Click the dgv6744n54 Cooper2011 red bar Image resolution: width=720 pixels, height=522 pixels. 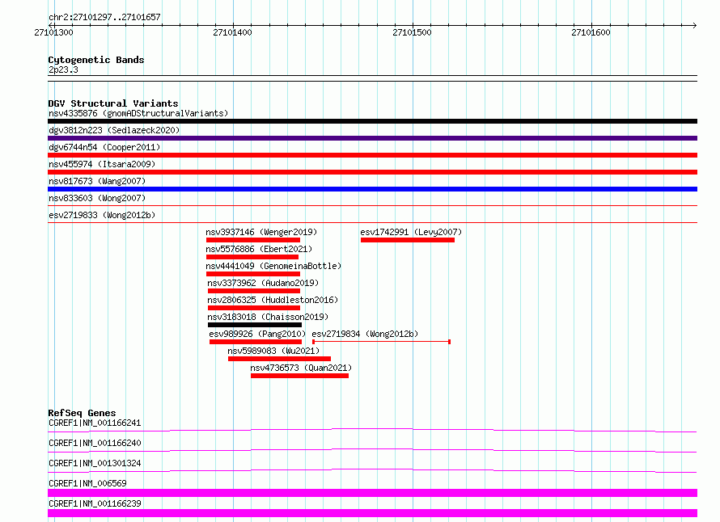[x=372, y=155]
